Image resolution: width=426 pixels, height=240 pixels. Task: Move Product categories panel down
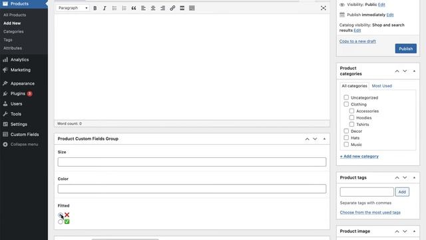pos(405,71)
